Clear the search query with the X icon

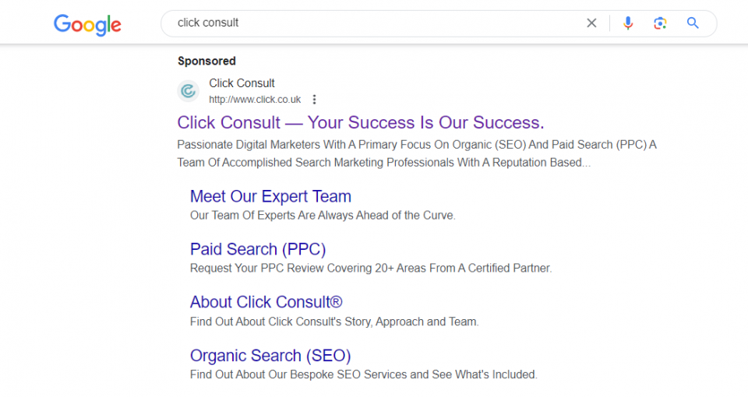pos(591,23)
